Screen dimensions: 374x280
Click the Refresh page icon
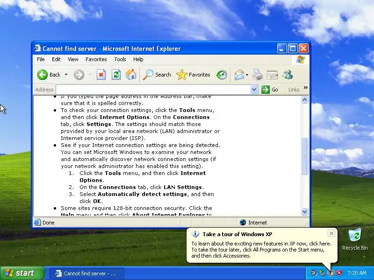pos(116,75)
